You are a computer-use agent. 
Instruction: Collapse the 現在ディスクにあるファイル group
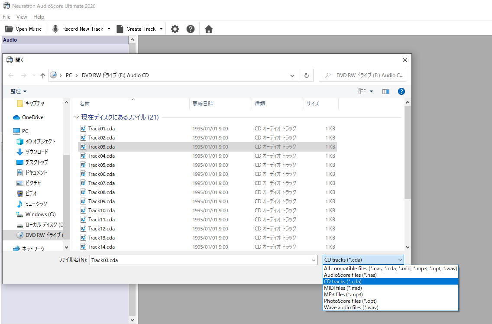(77, 117)
